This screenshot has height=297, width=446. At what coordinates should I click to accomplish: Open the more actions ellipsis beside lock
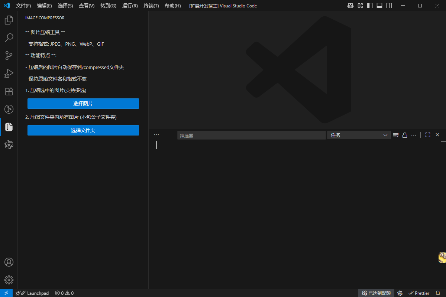click(414, 135)
